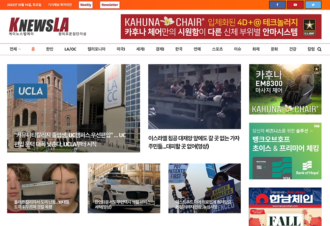Open the 경제 menu item
Viewport: 330px width, 226px height.
coord(160,49)
